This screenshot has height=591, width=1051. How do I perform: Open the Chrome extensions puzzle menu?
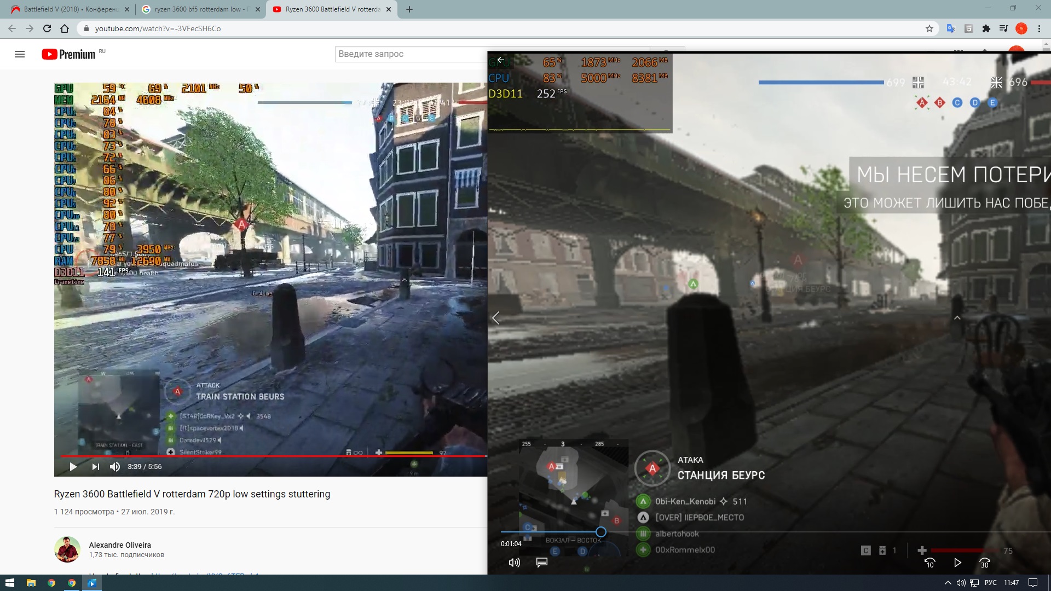coord(986,28)
